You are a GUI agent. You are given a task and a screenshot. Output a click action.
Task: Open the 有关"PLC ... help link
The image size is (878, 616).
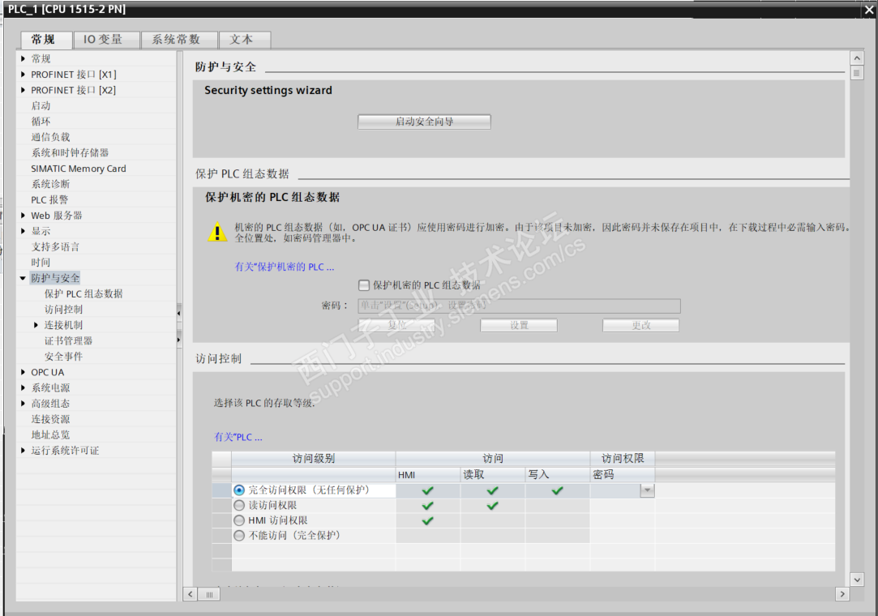point(238,437)
